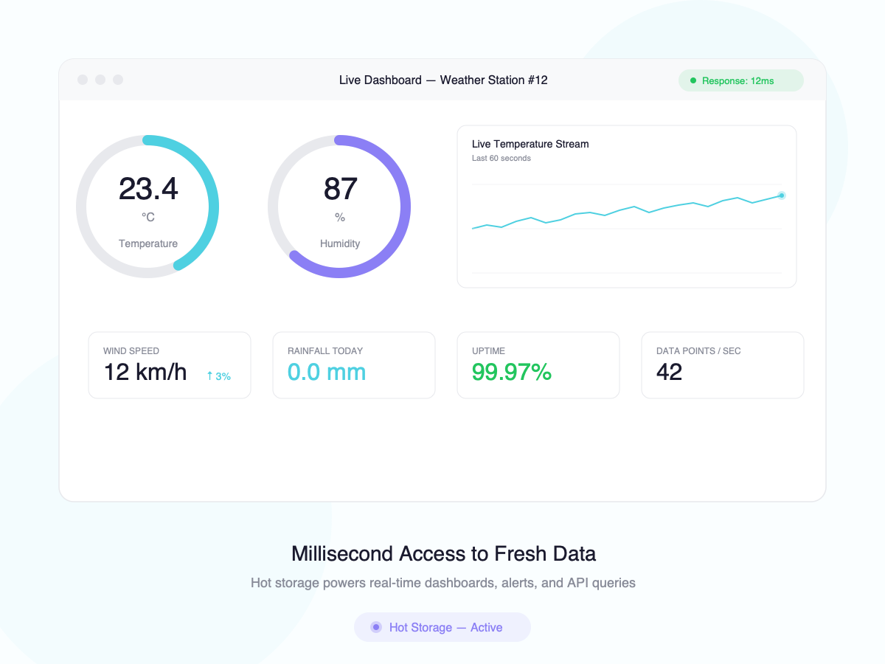Click the 87 humidity reading
The width and height of the screenshot is (885, 664).
point(340,189)
